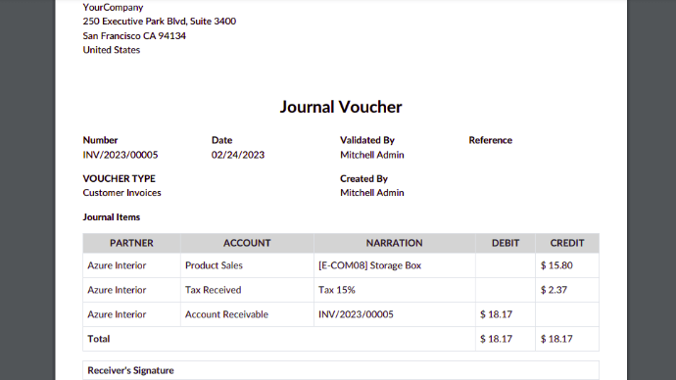Click the date 02/24/2023
Image resolution: width=676 pixels, height=380 pixels.
point(237,155)
